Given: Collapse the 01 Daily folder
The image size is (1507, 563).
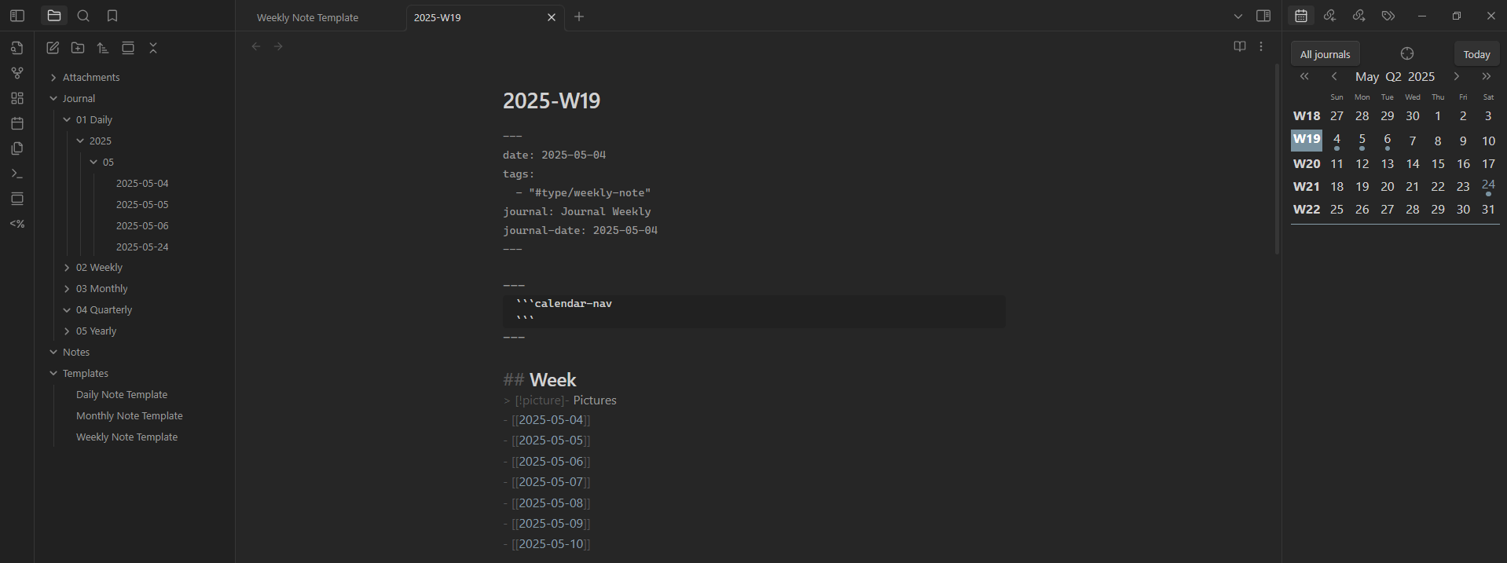Looking at the screenshot, I should (x=93, y=119).
